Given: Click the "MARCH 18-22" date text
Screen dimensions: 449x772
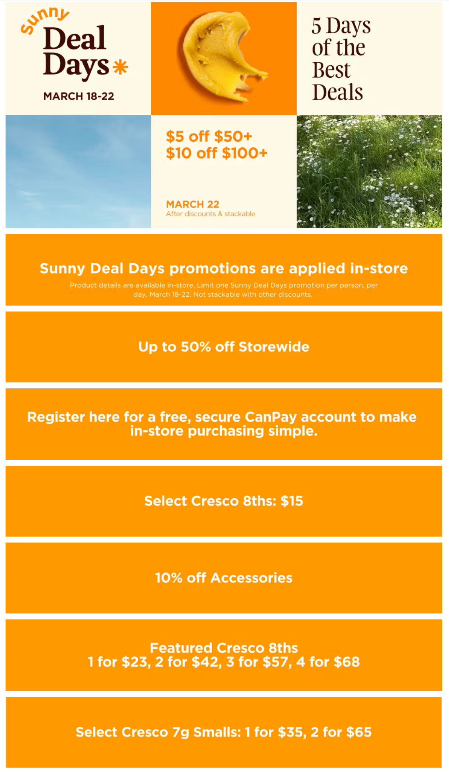Looking at the screenshot, I should 79,96.
